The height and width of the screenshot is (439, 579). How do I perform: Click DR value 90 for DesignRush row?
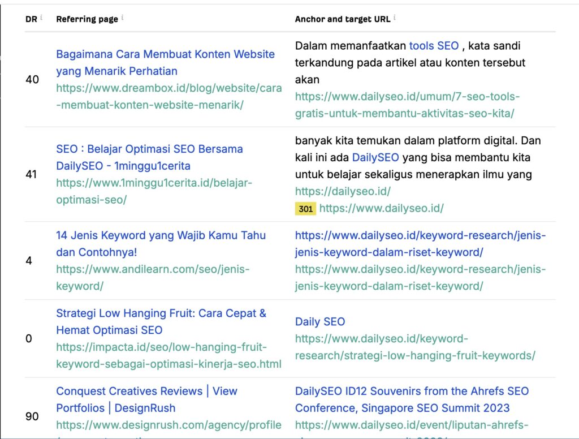32,416
